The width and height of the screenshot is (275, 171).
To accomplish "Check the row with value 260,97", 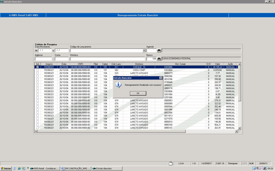I will pyautogui.click(x=37, y=82).
